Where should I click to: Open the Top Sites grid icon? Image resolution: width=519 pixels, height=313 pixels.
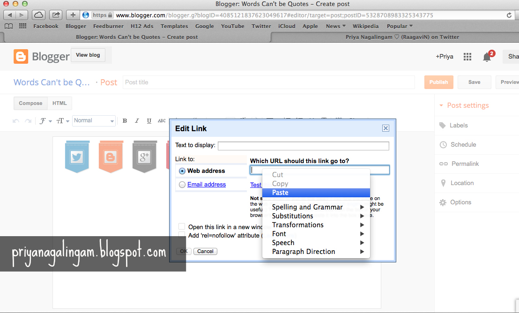(x=22, y=26)
